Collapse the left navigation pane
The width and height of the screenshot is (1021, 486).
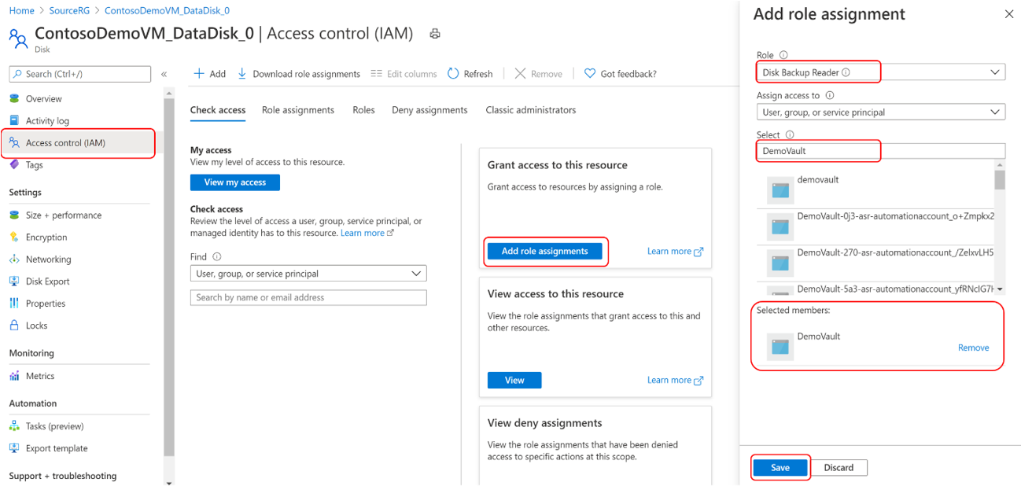[164, 74]
